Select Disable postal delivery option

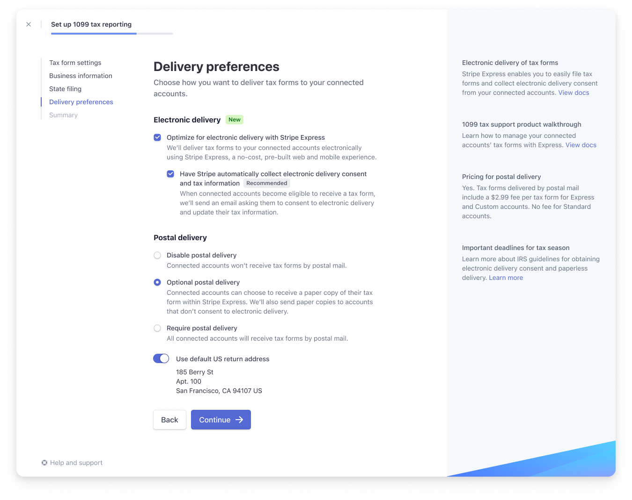157,255
